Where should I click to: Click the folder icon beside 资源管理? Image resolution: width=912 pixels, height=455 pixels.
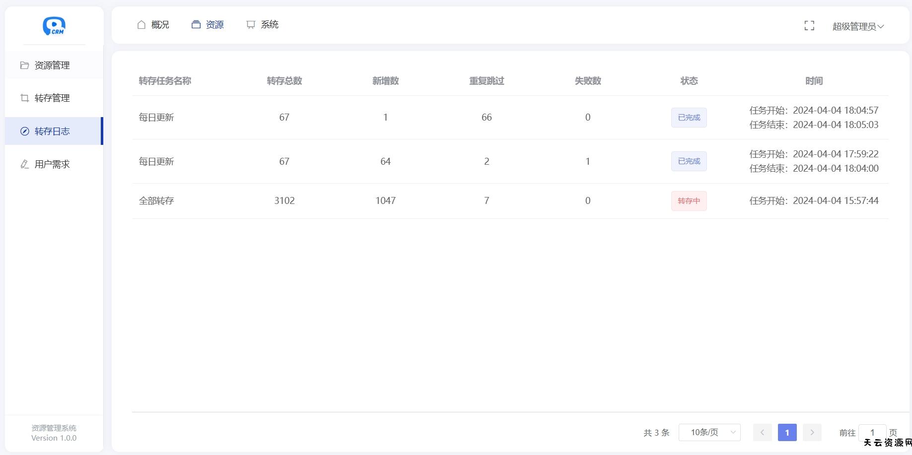[24, 65]
